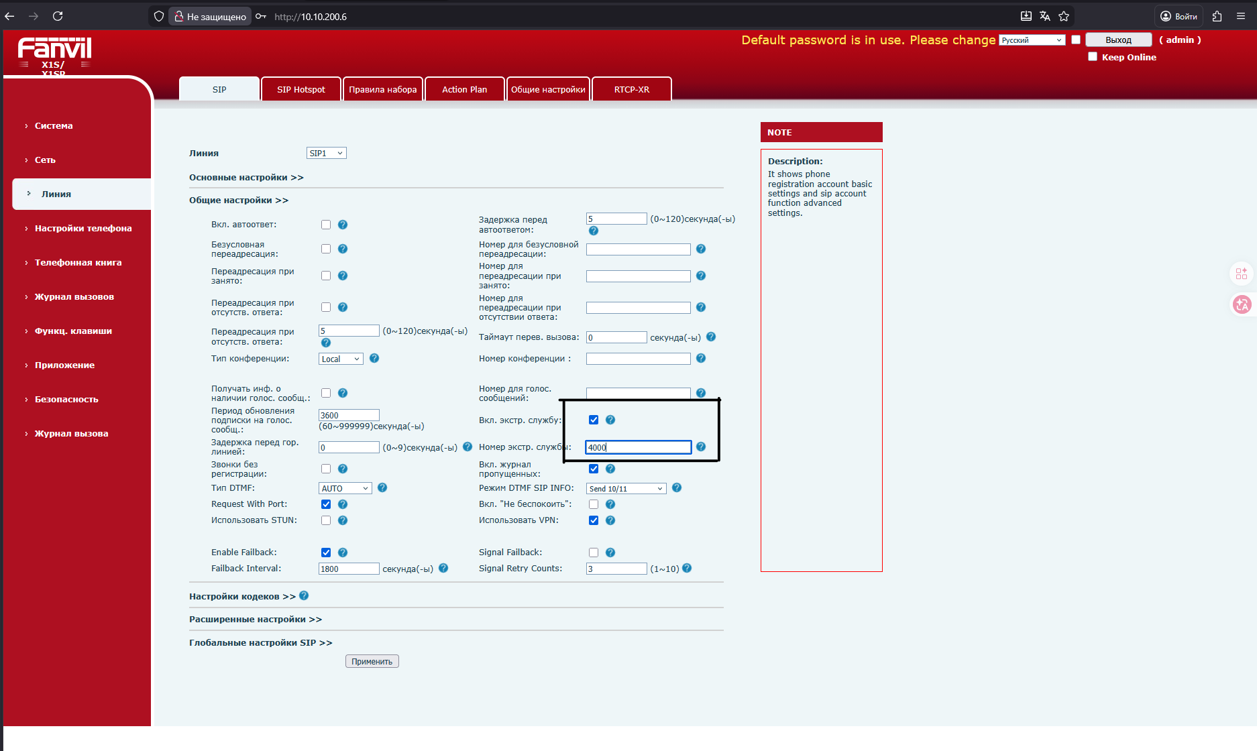The width and height of the screenshot is (1257, 751).
Task: Click help icon beside Signal Retry Counts
Action: coord(687,569)
